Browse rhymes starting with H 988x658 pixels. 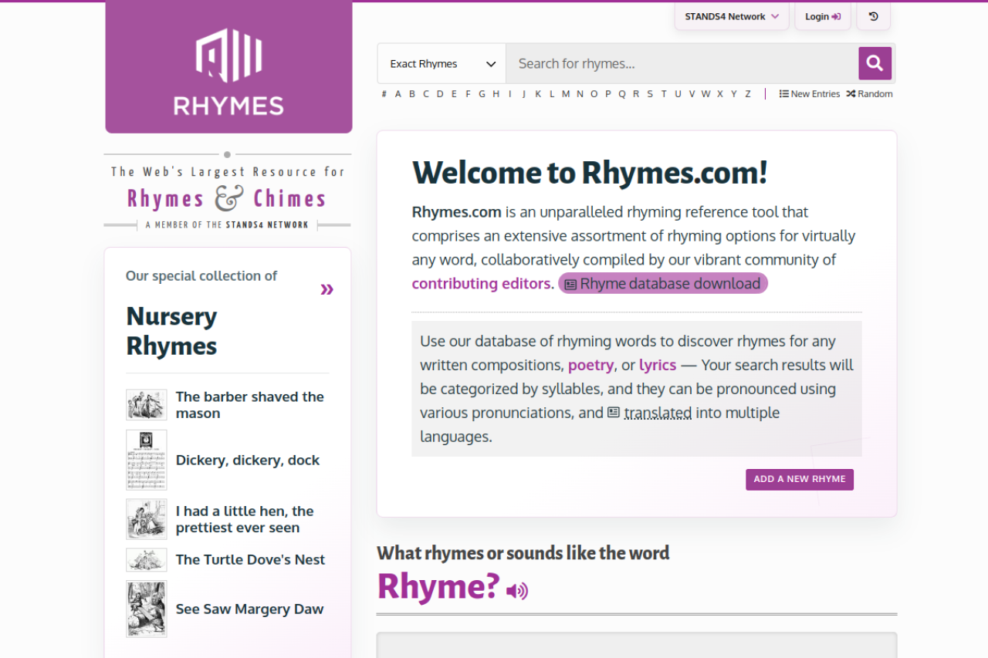click(x=496, y=94)
